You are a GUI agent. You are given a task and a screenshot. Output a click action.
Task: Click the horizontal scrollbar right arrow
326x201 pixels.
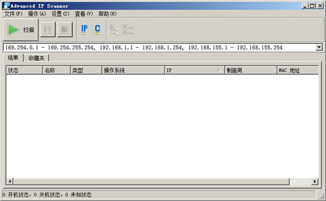click(x=315, y=181)
